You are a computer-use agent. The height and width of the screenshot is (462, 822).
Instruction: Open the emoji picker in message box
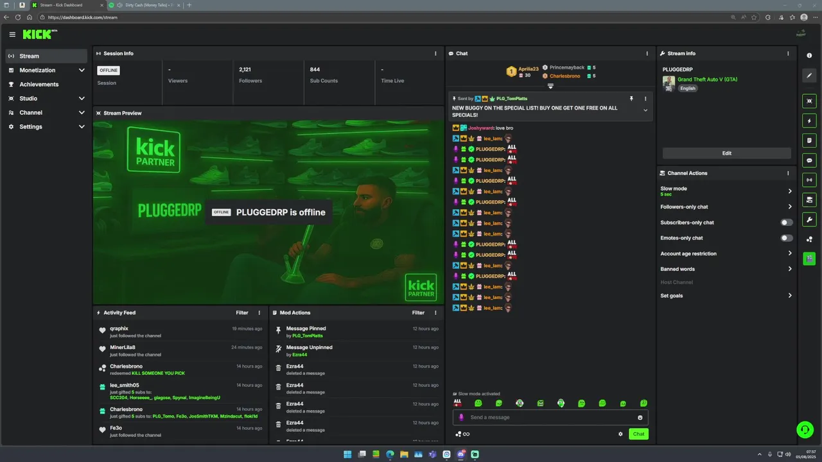[640, 417]
